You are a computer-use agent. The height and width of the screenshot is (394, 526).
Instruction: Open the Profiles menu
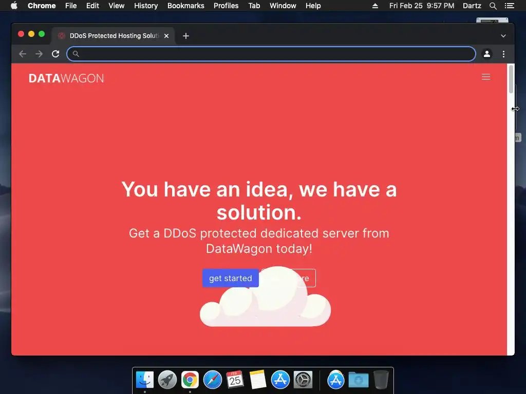coord(226,6)
